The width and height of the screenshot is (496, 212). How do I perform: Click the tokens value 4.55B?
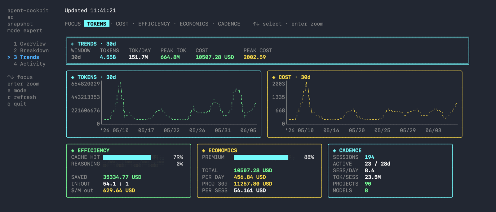pyautogui.click(x=108, y=57)
